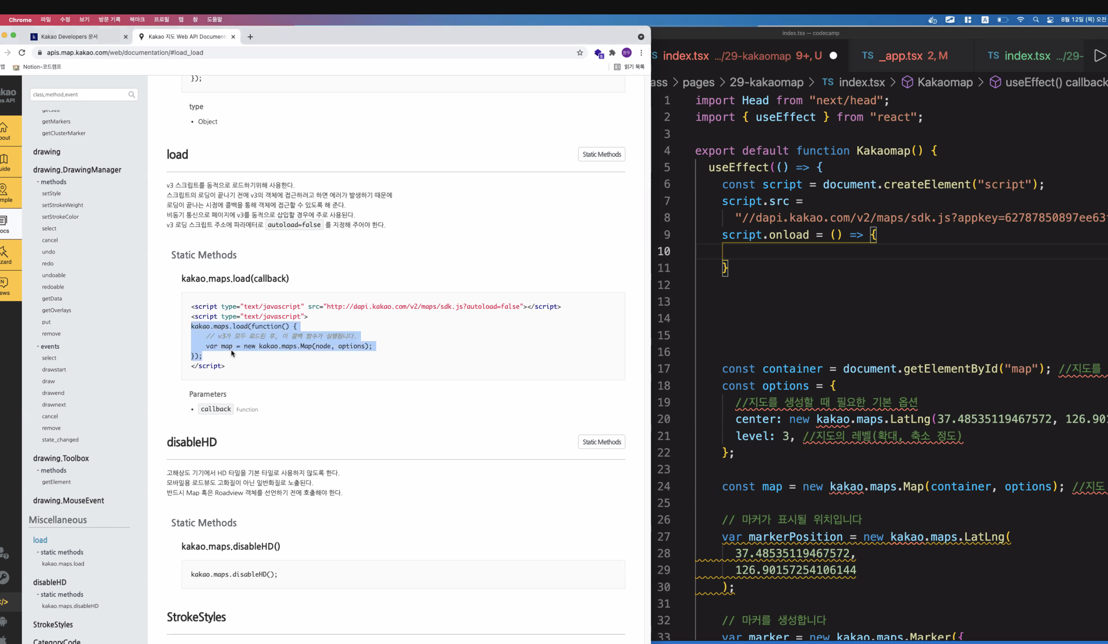Image resolution: width=1108 pixels, height=644 pixels.
Task: Click the VS Code run button icon
Action: pos(1099,56)
